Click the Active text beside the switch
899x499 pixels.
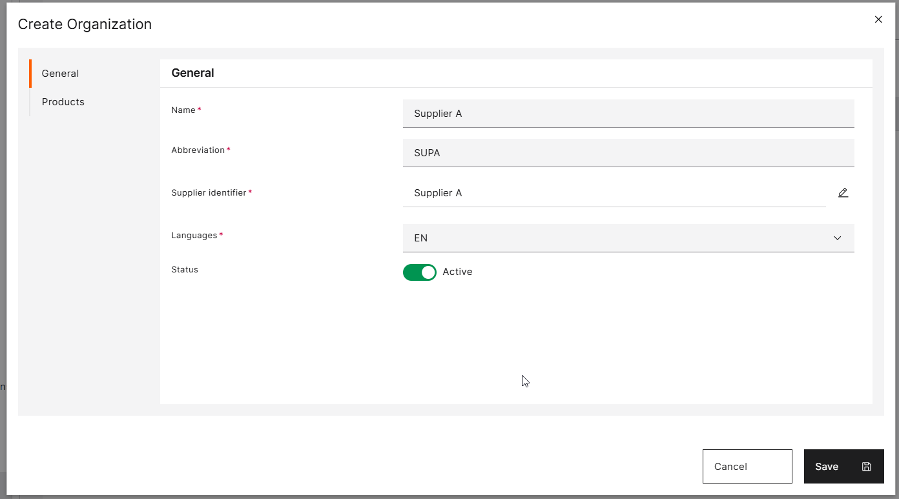click(x=457, y=272)
